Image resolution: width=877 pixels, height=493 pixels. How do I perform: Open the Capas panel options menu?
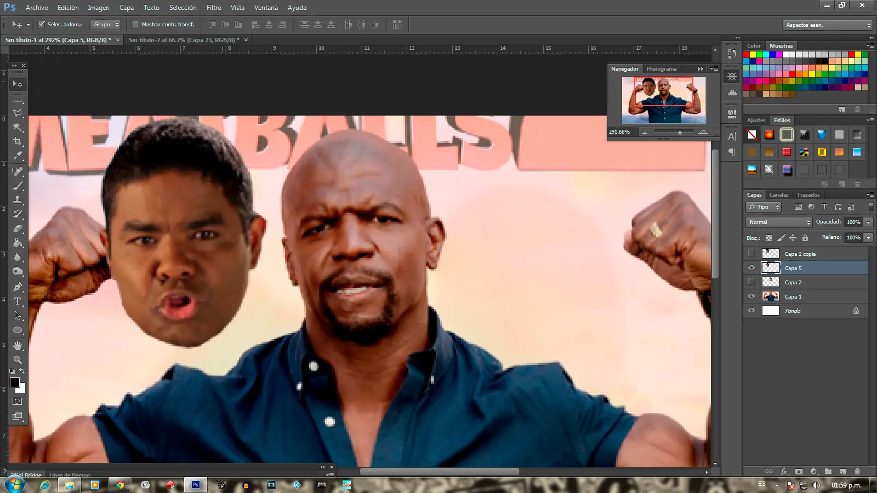tap(870, 194)
